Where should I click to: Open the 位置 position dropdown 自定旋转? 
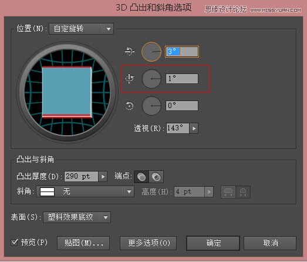coord(81,29)
